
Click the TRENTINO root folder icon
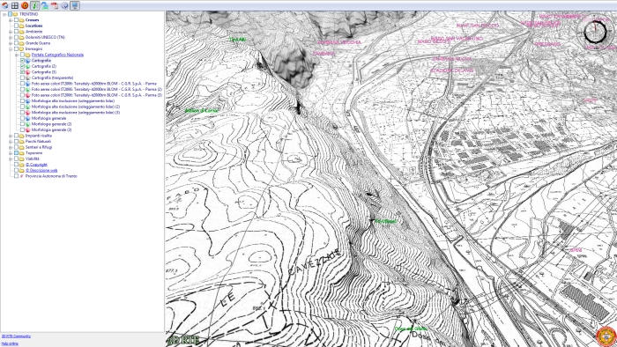pos(15,14)
